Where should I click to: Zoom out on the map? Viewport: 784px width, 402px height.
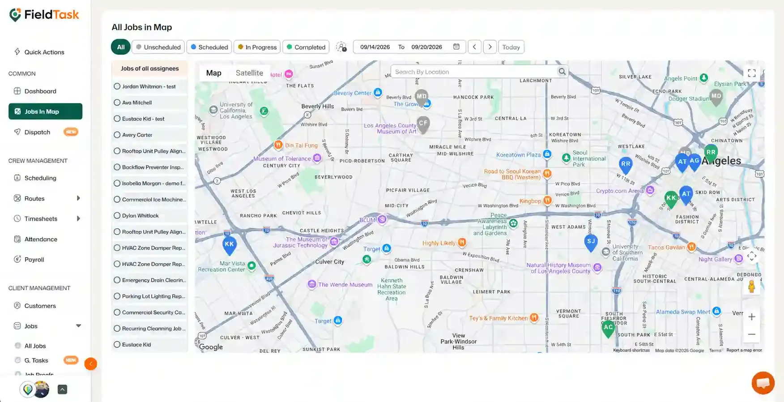pyautogui.click(x=752, y=334)
